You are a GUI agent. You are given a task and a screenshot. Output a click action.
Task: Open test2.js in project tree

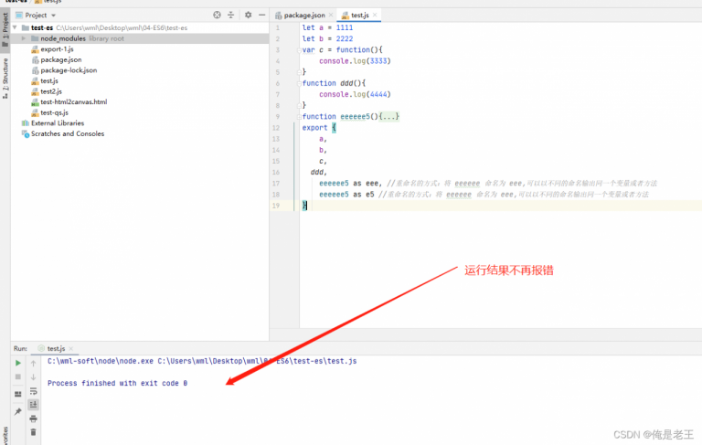[50, 91]
